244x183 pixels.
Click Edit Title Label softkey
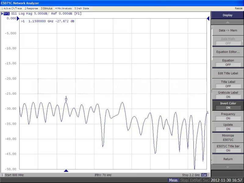[x=228, y=73]
